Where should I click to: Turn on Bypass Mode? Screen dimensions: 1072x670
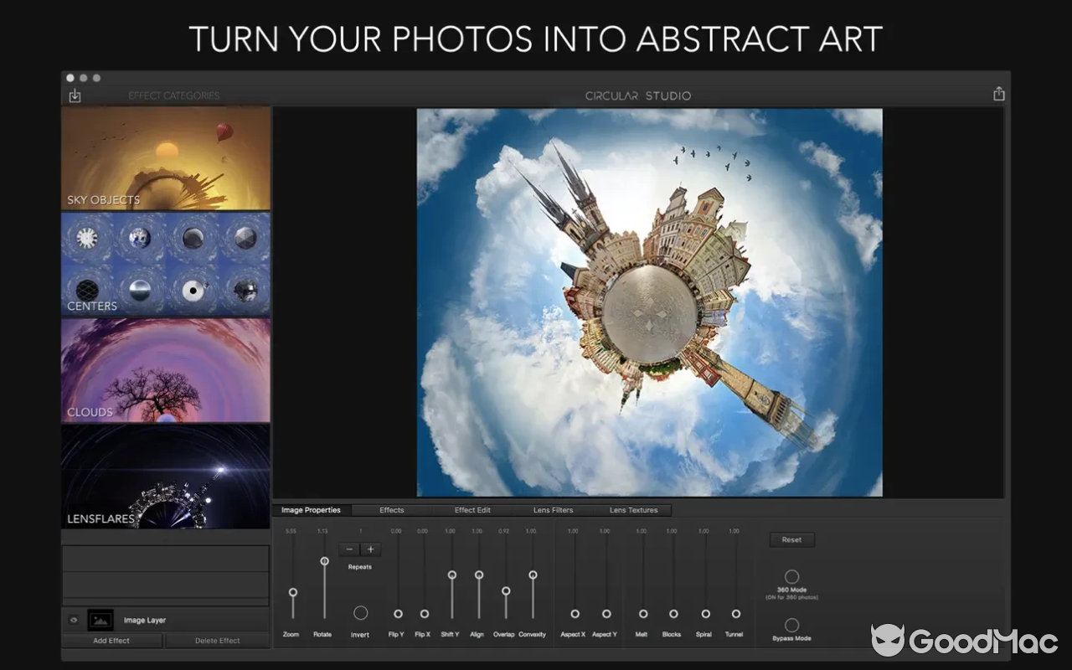tap(791, 625)
